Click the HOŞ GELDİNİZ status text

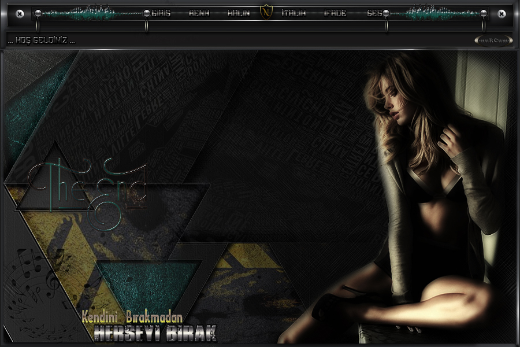(x=42, y=40)
